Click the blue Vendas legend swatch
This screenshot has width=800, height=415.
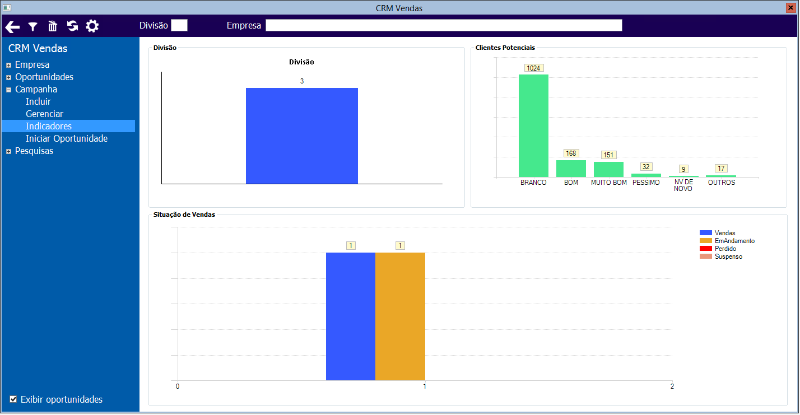[706, 233]
